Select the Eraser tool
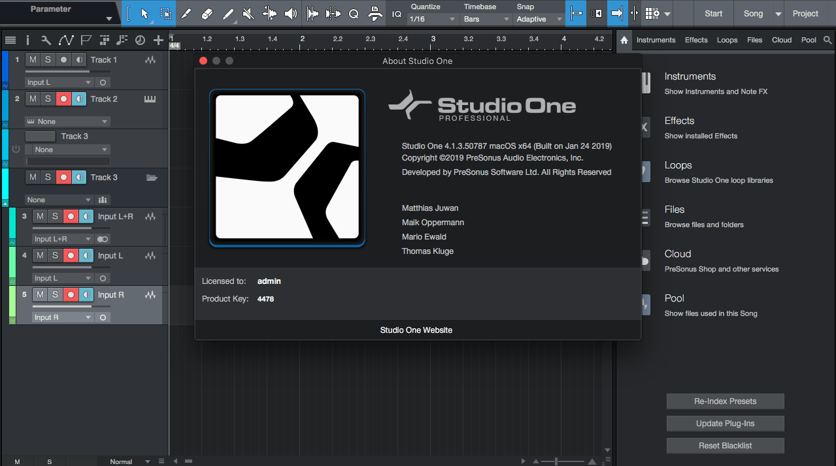 (207, 14)
